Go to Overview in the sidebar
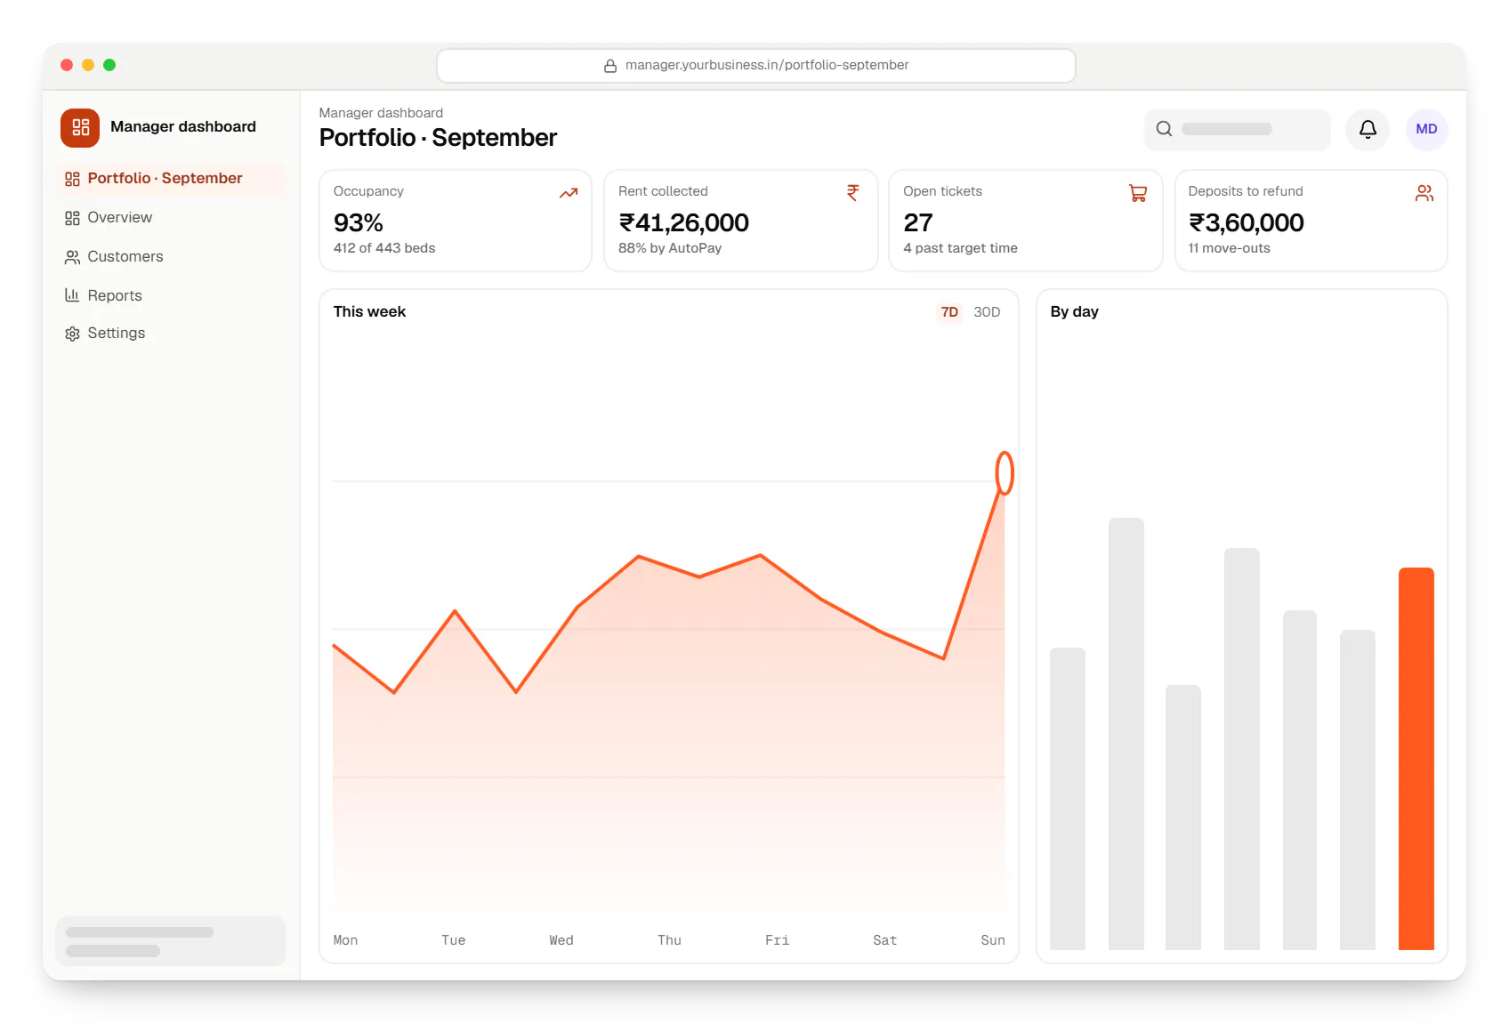This screenshot has height=1023, width=1509. tap(171, 218)
